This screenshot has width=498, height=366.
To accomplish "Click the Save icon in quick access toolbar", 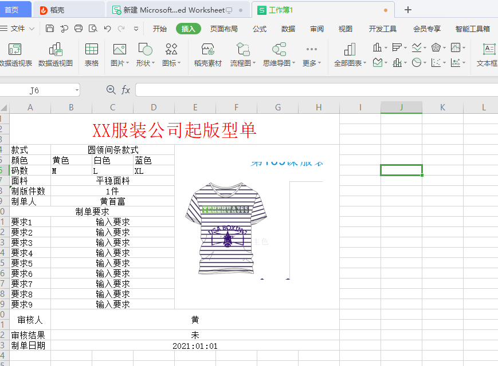I will click(50, 29).
